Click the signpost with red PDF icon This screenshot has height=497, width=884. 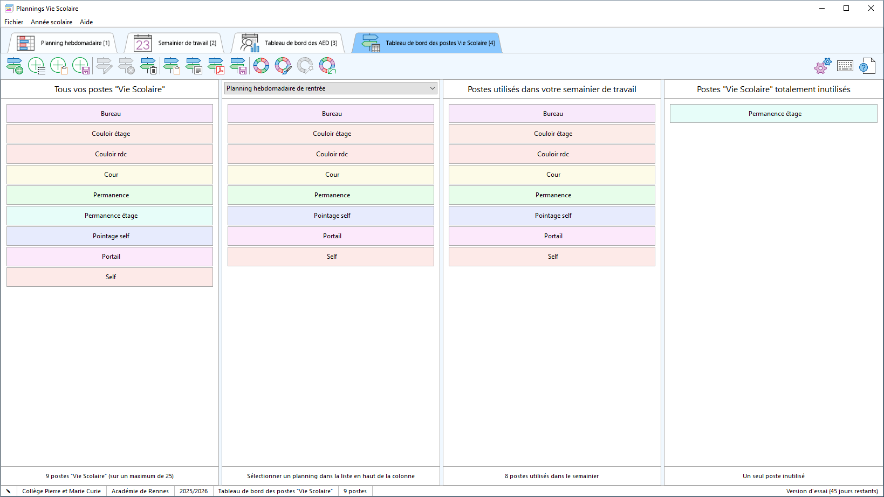click(216, 66)
